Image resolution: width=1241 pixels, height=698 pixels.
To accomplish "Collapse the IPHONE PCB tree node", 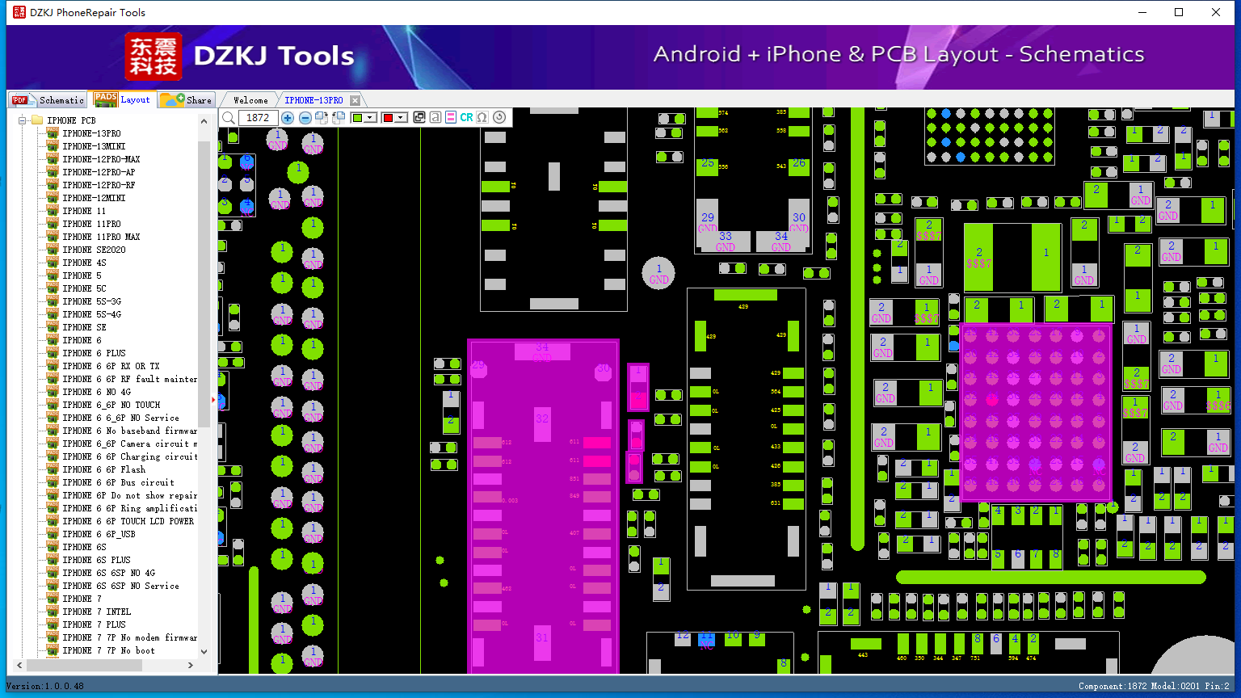I will [x=22, y=120].
